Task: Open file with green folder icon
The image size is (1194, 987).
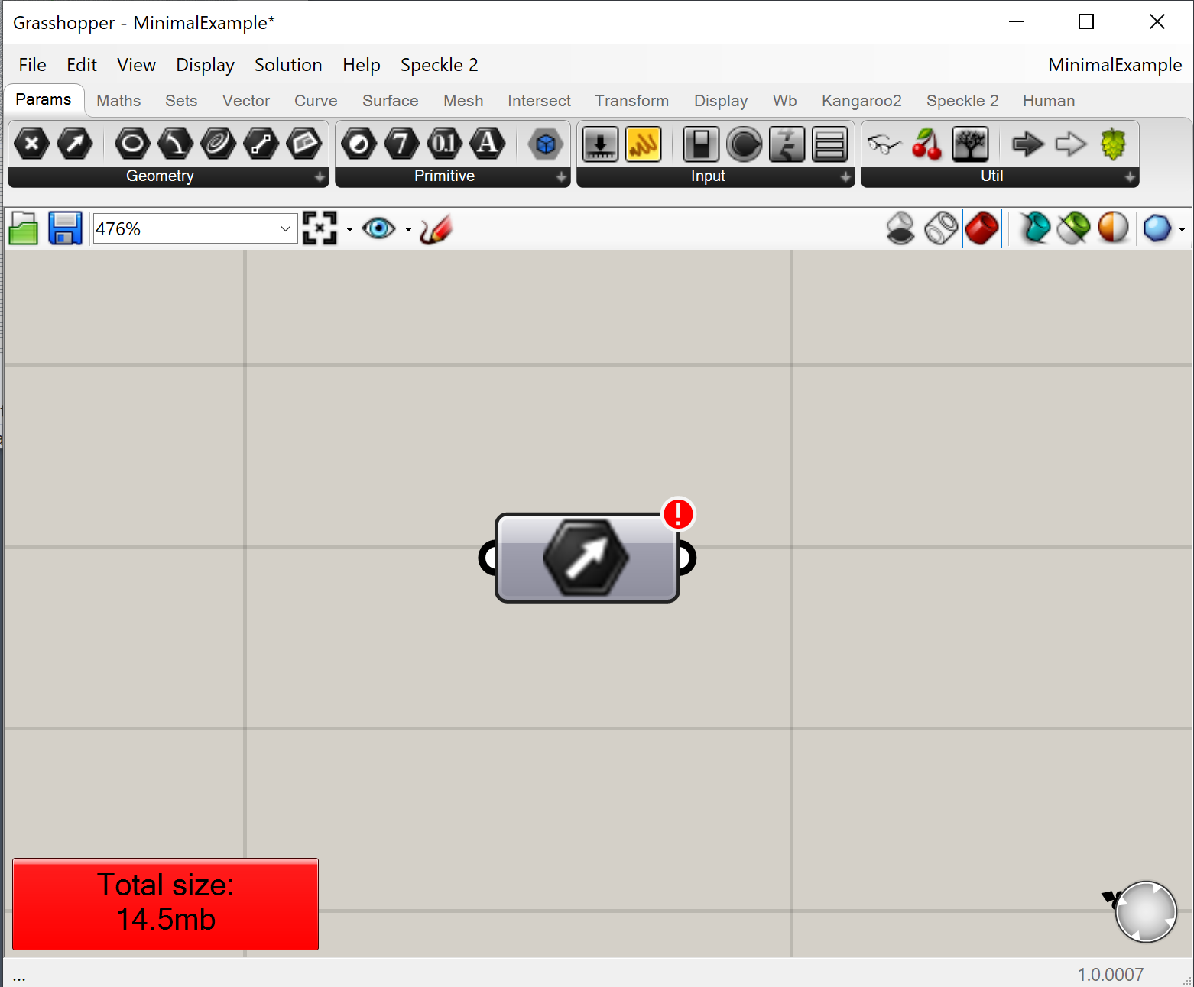Action: (23, 228)
